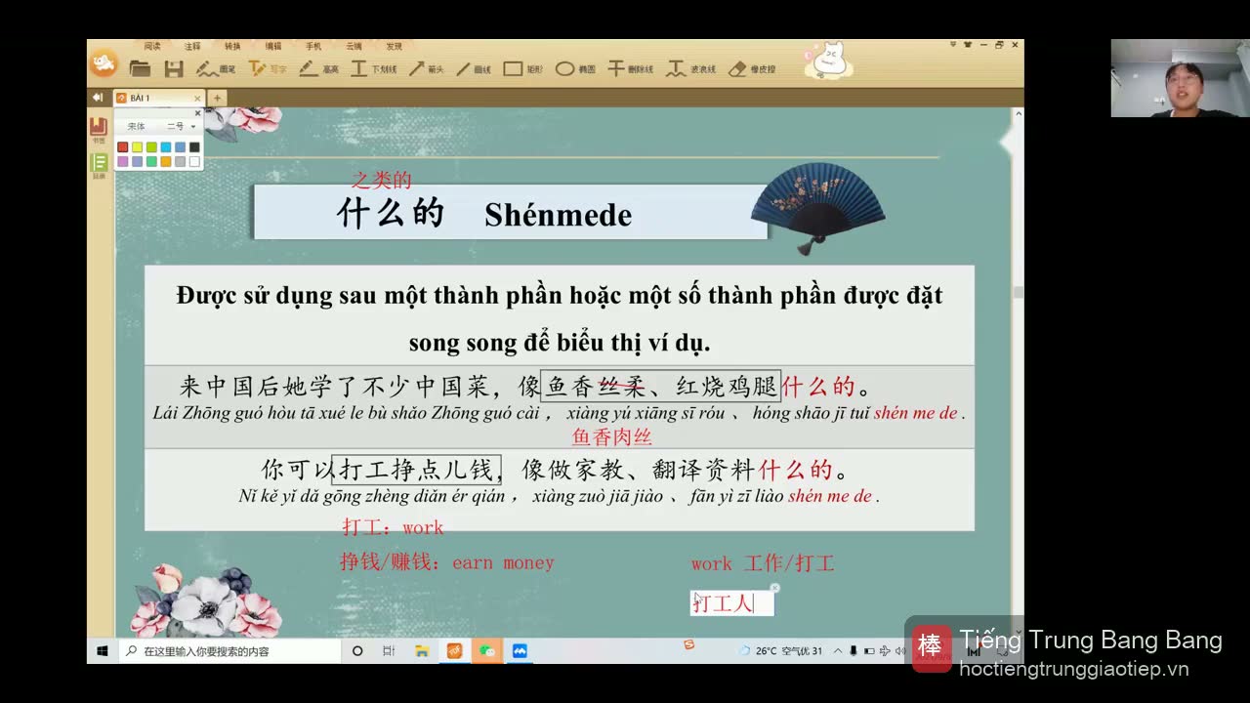Open the outline panel in the left sidebar
The image size is (1250, 703).
click(x=99, y=165)
